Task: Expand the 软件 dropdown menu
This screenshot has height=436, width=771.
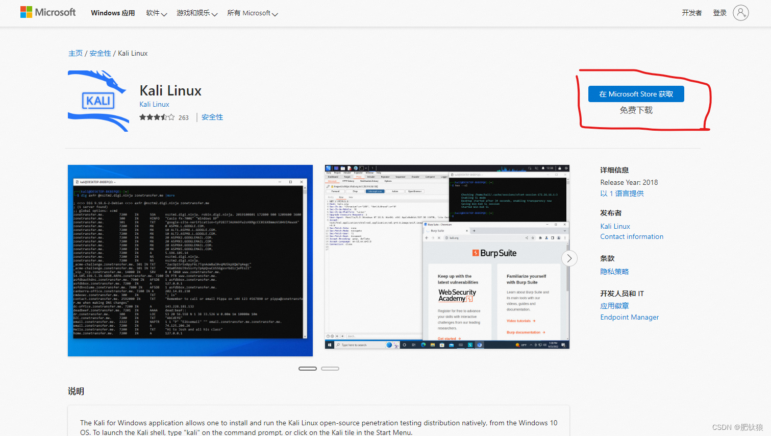Action: 156,13
